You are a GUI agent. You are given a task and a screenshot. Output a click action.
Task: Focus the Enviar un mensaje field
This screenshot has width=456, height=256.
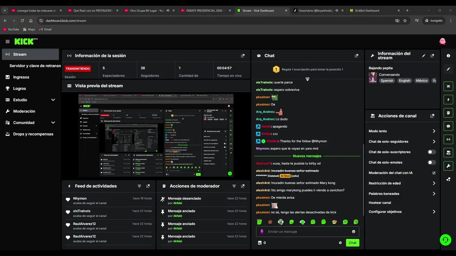(x=307, y=231)
